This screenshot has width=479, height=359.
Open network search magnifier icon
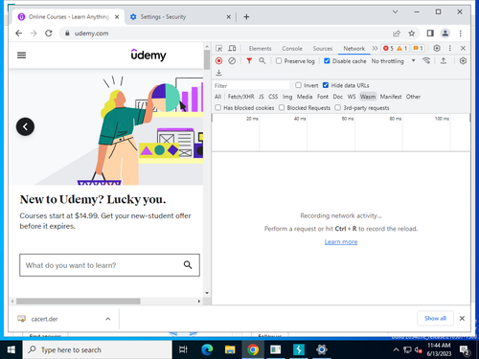[262, 60]
